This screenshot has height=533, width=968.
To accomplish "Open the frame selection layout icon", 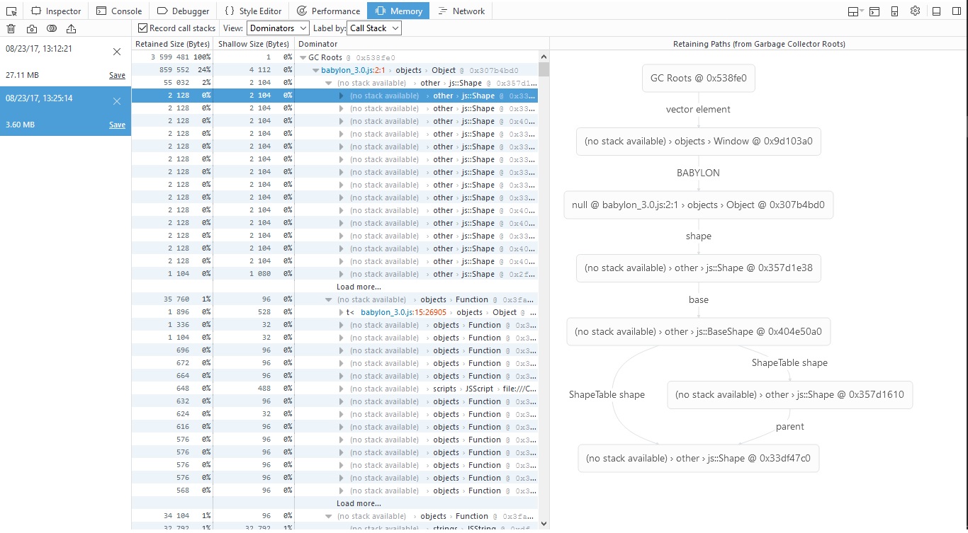I will 855,11.
